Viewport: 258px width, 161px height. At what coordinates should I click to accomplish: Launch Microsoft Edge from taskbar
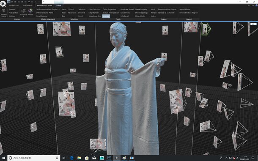(72, 158)
